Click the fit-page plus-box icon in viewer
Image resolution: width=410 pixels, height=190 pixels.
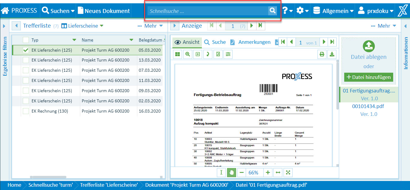click(198, 54)
